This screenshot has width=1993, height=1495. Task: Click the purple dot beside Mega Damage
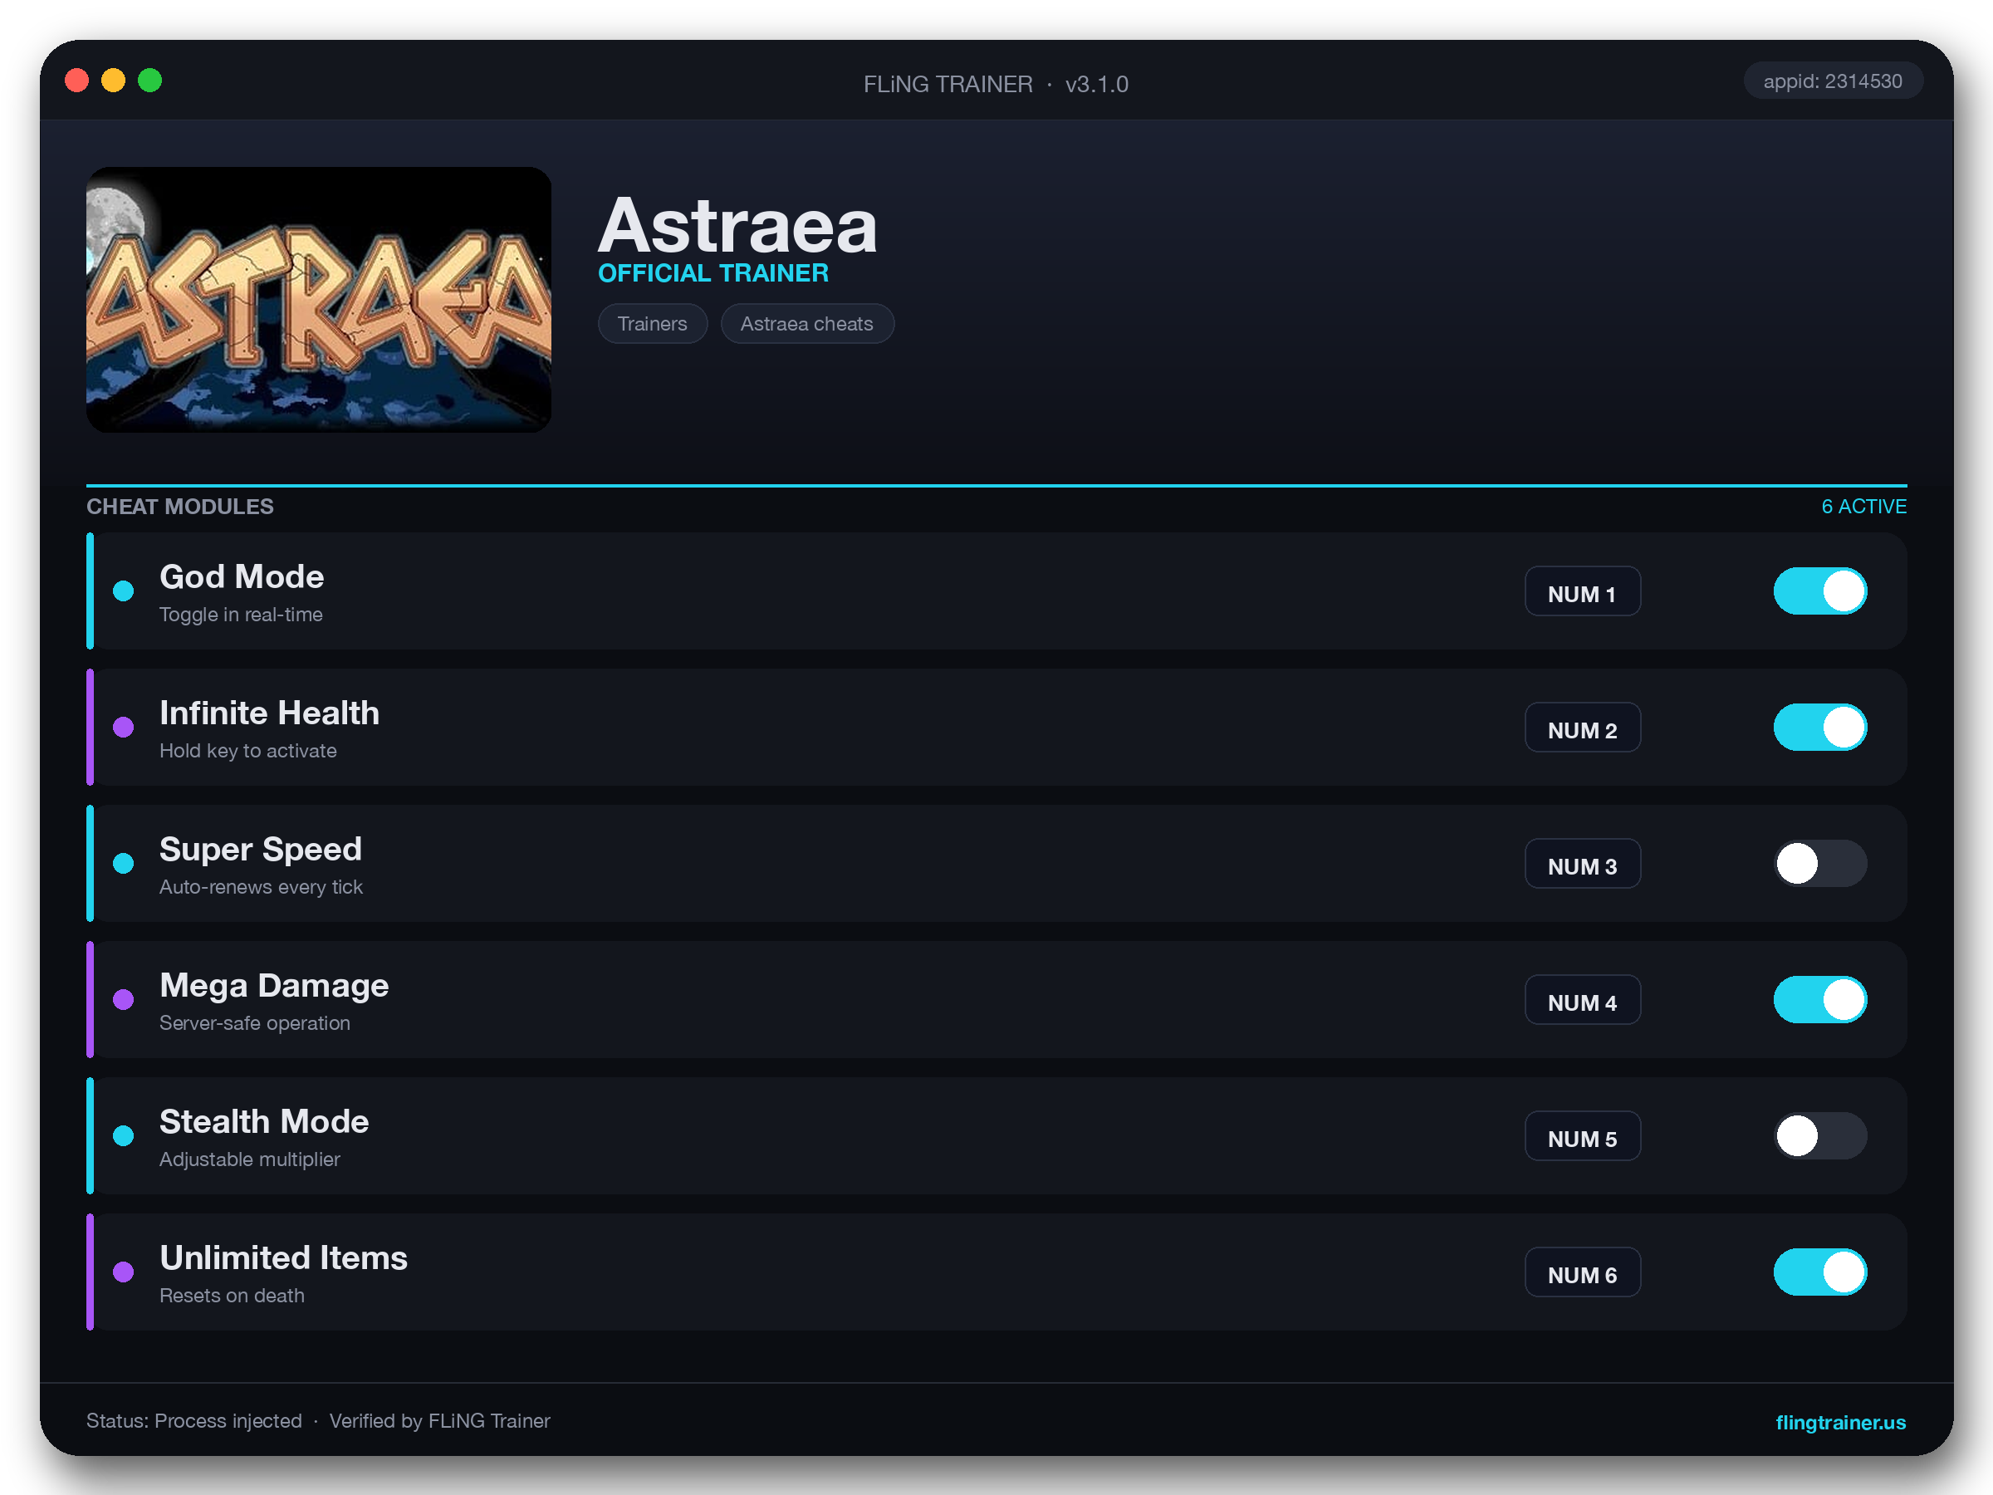pyautogui.click(x=124, y=999)
